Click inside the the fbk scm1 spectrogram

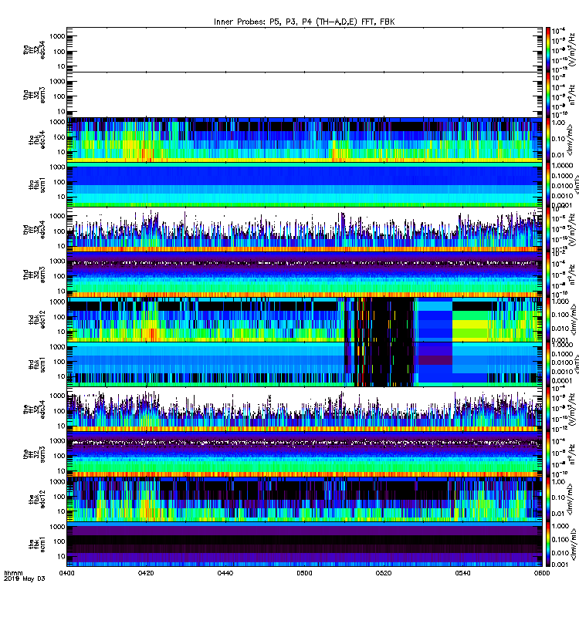304,544
